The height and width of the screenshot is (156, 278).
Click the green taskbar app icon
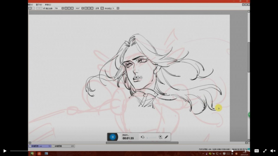coord(32,154)
